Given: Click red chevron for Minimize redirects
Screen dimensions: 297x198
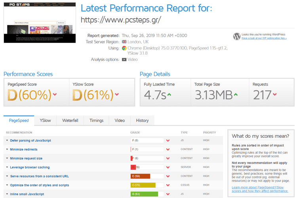Looking at the screenshot, I should (168, 149).
